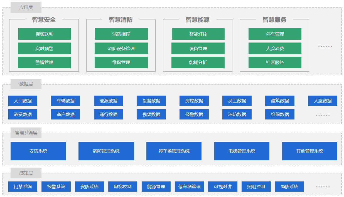Click the 员工数据 block

237,101
